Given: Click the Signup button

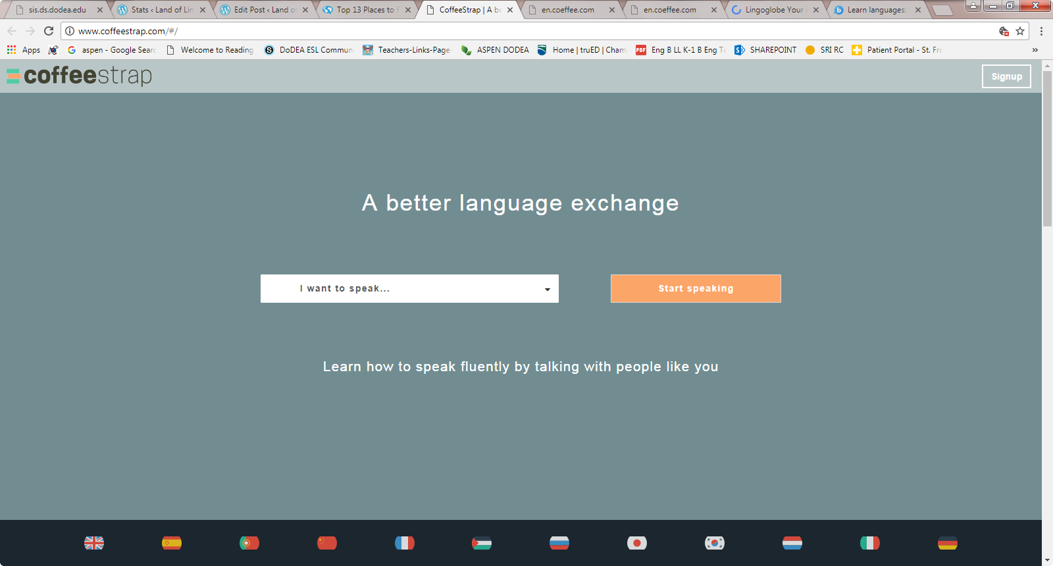Looking at the screenshot, I should click(x=1006, y=76).
